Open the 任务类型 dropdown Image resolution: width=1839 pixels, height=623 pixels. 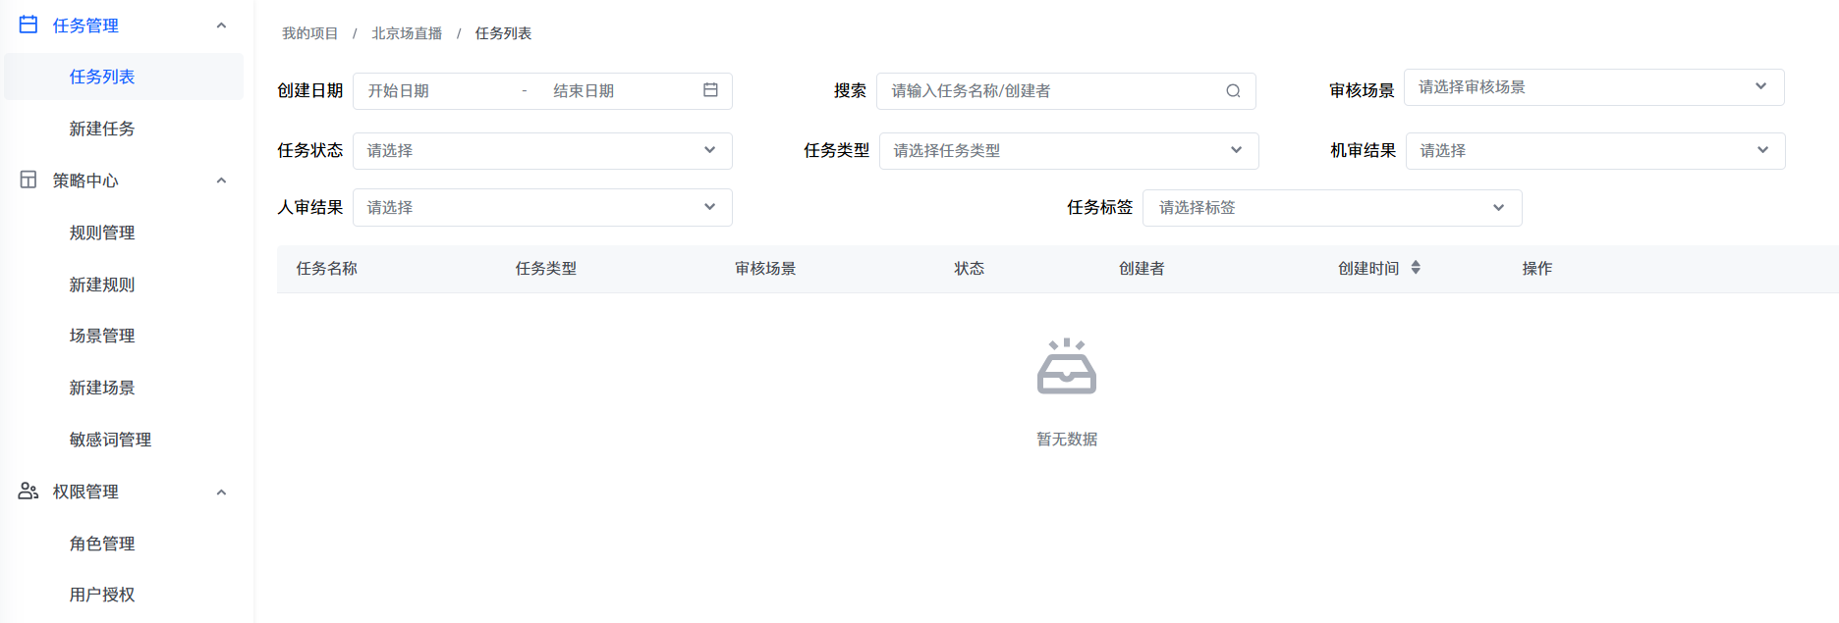[x=1069, y=151]
